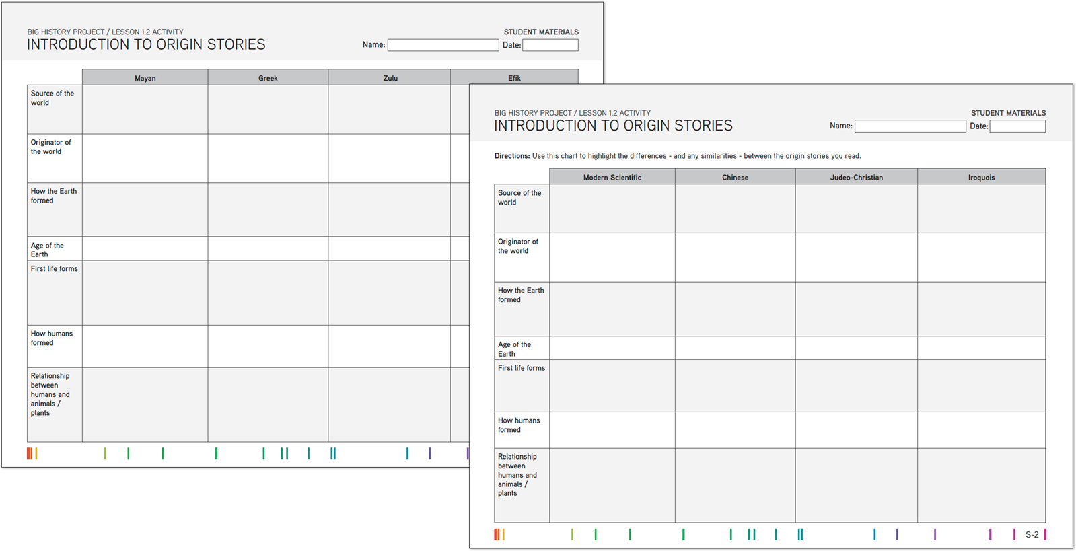Click the Iroquois 'How humans formed' cell
This screenshot has height=551, width=1076.
[x=981, y=430]
